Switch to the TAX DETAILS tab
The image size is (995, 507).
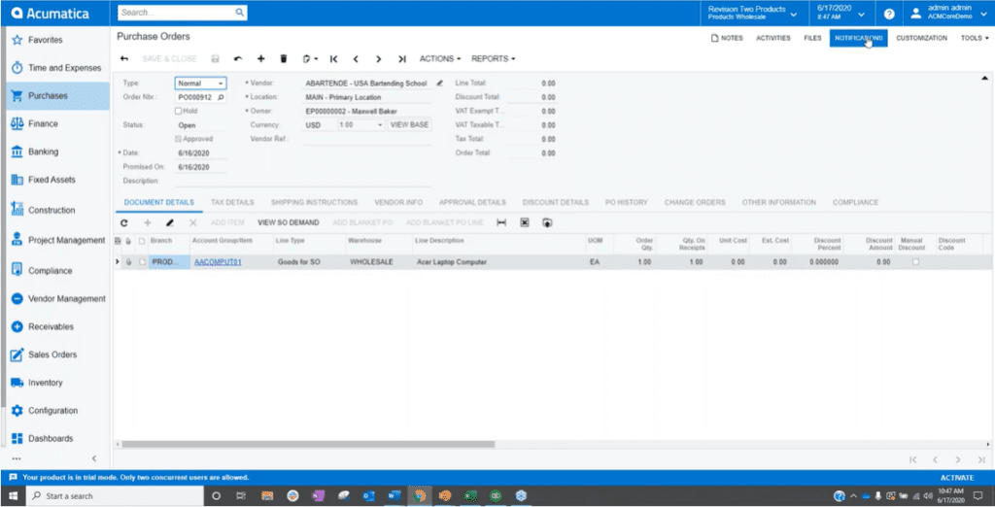(232, 202)
